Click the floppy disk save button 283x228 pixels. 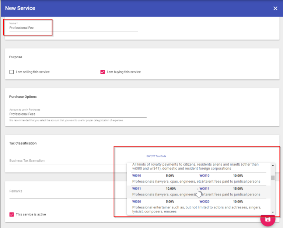[x=268, y=219]
